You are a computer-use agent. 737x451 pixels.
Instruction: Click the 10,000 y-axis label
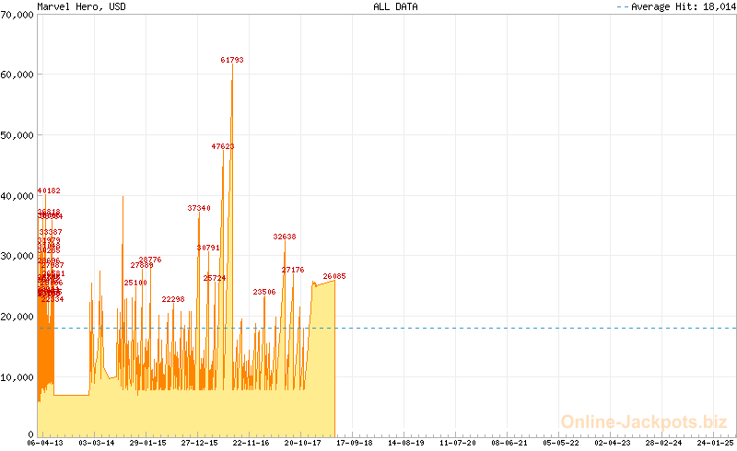click(x=18, y=377)
